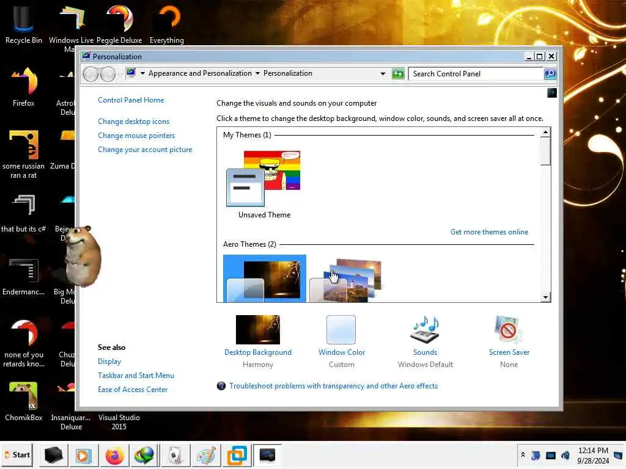Select the 'some russian ran a rat' icon

click(23, 154)
